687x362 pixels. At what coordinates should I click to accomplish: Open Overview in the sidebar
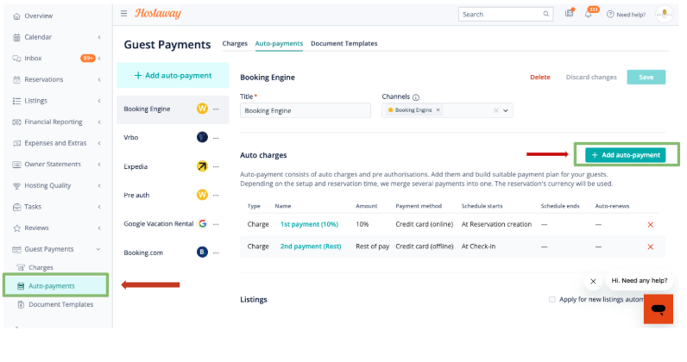[38, 16]
